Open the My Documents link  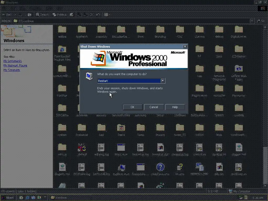[x=13, y=61]
